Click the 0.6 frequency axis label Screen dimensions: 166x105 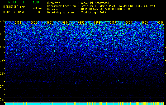point(2,100)
